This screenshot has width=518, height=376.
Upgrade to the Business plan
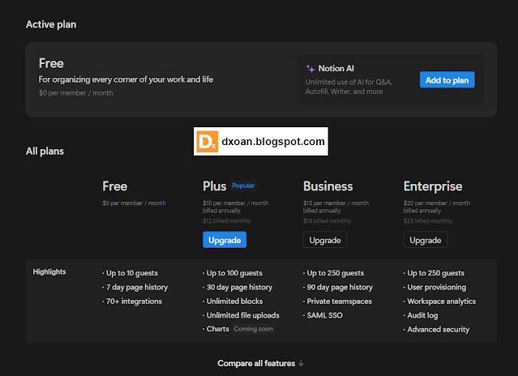(x=325, y=240)
